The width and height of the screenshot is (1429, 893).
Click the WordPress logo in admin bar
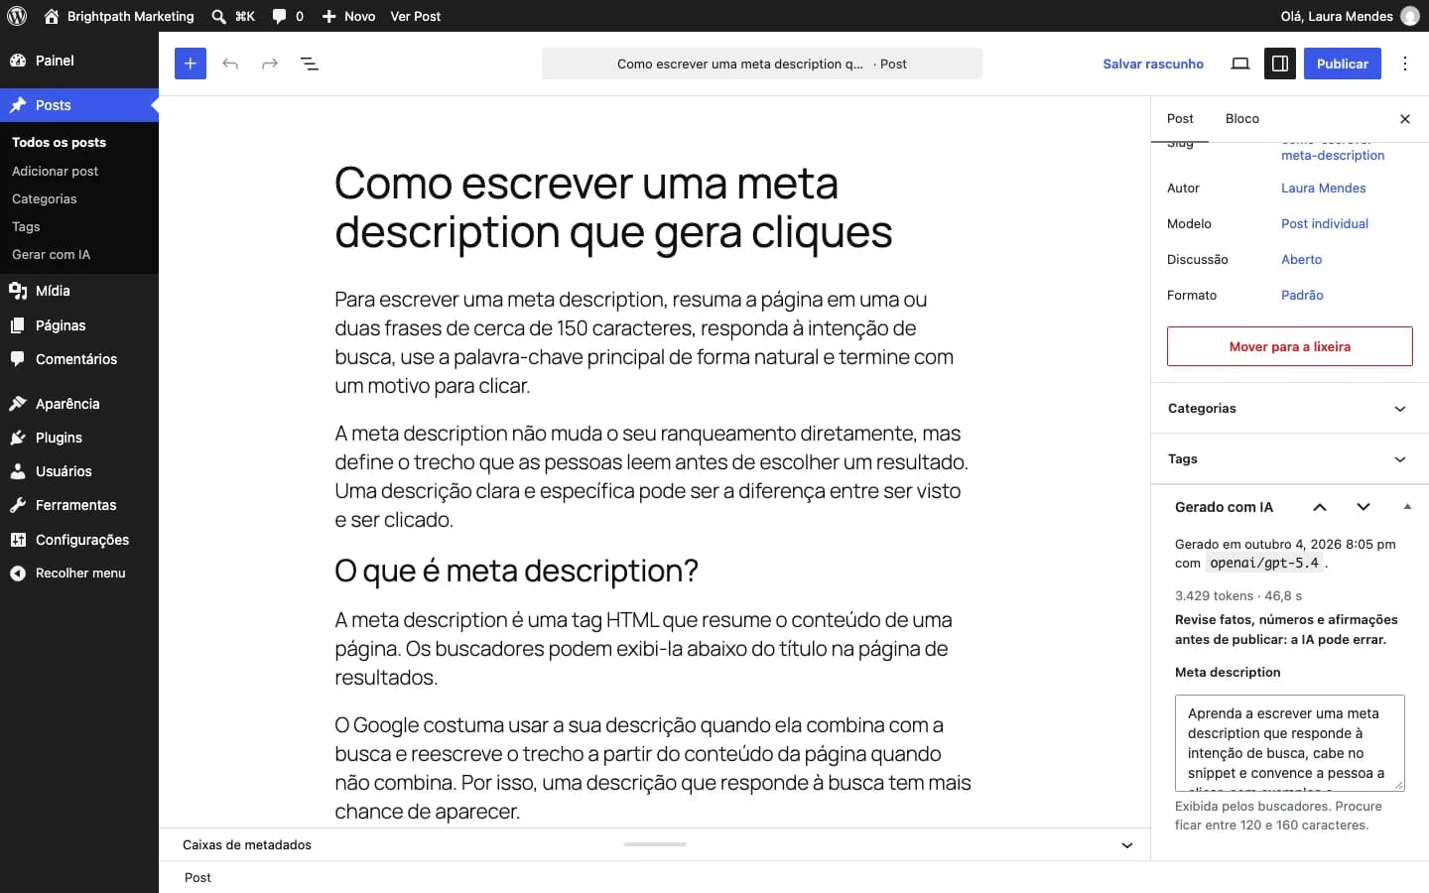[17, 16]
